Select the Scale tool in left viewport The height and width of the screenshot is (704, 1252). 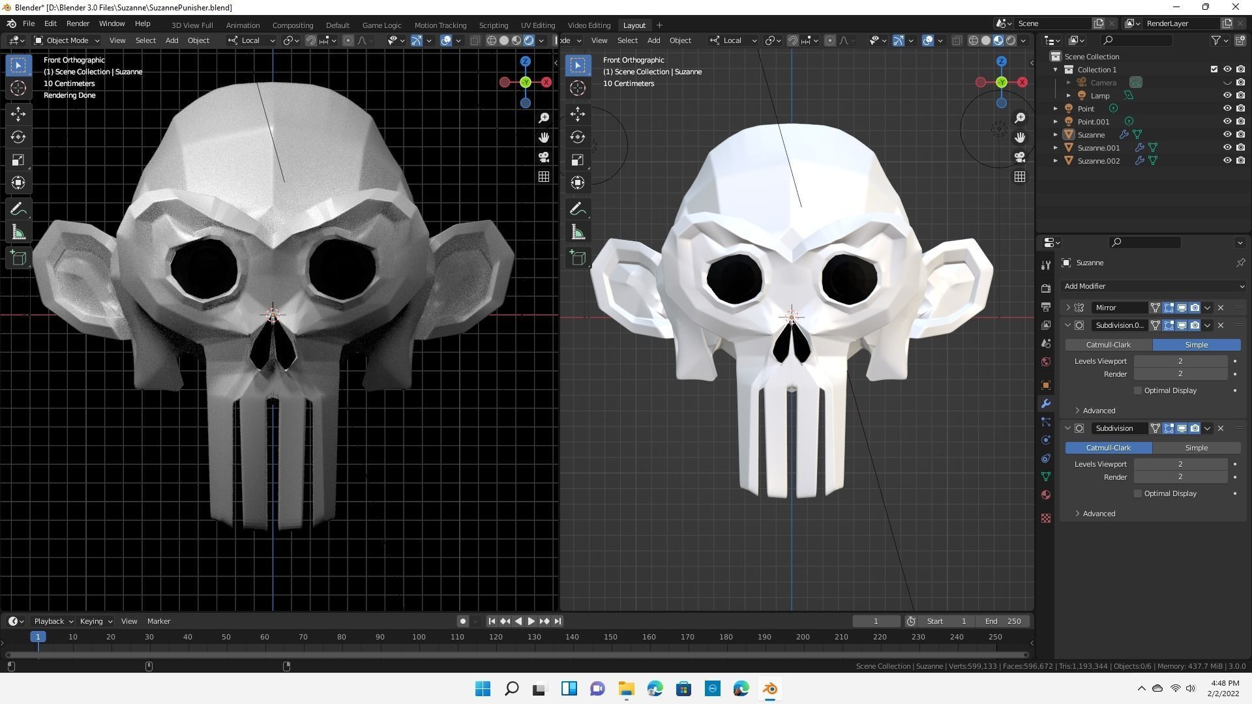18,160
